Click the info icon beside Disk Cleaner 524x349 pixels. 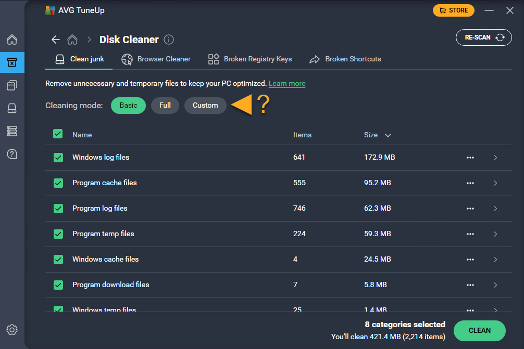[169, 40]
